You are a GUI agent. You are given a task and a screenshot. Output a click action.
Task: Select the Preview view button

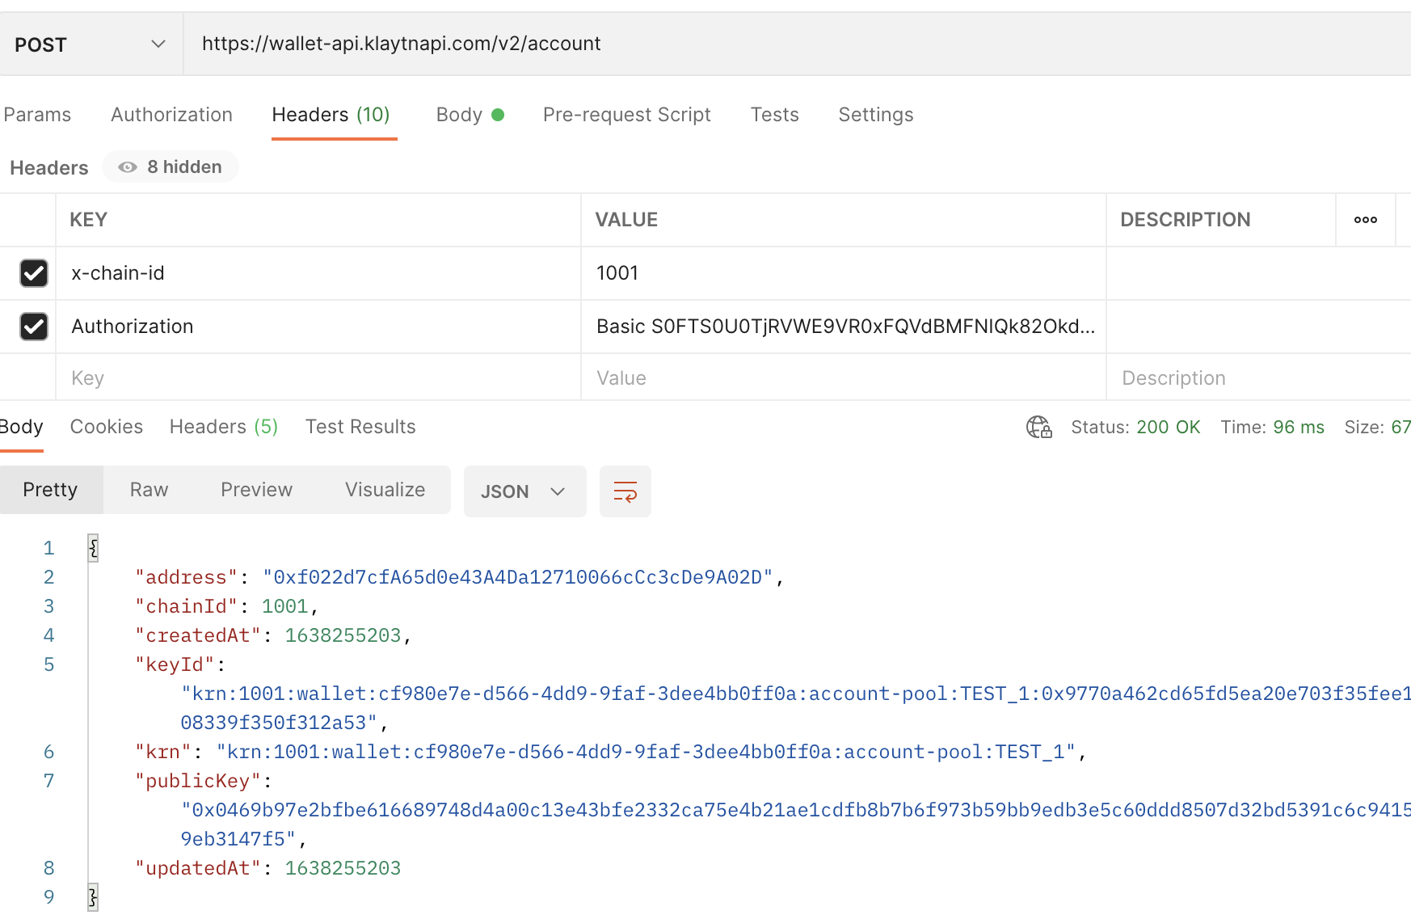point(257,490)
